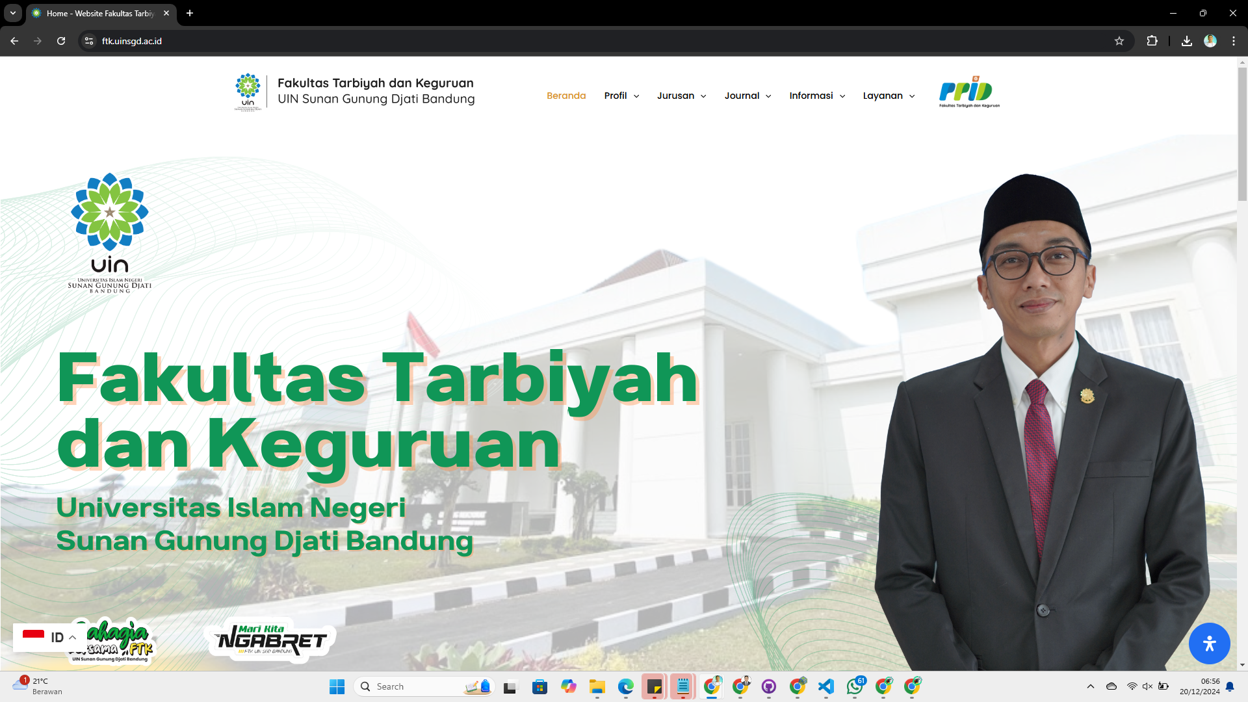Open Microsoft Edge from the taskbar
1248x702 pixels.
(x=626, y=686)
